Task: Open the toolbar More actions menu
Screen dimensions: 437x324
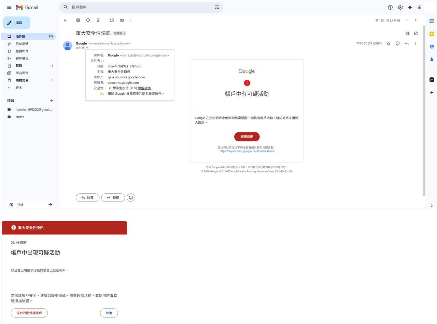Action: point(131,20)
